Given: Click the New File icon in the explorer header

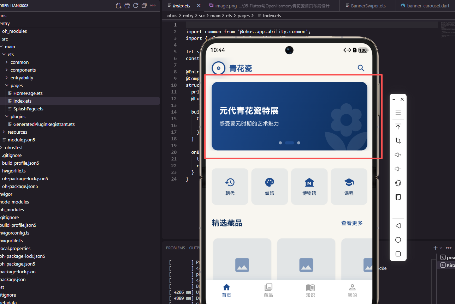Looking at the screenshot, I should tap(119, 6).
